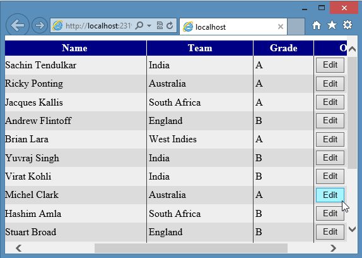The image size is (362, 258).
Task: Select the name Yuvraj Singh
Action: point(32,158)
